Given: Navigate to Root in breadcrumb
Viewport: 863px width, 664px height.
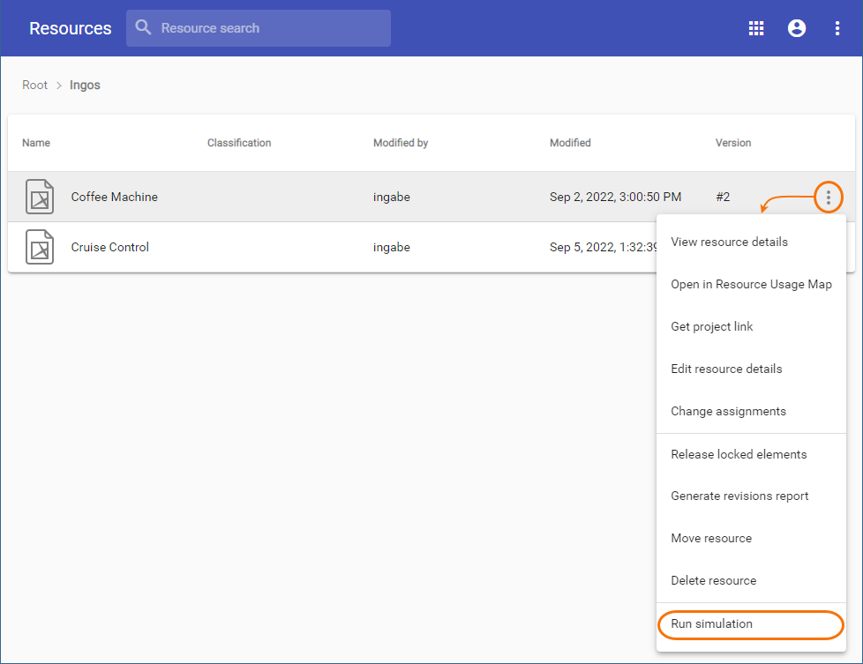Looking at the screenshot, I should (35, 86).
